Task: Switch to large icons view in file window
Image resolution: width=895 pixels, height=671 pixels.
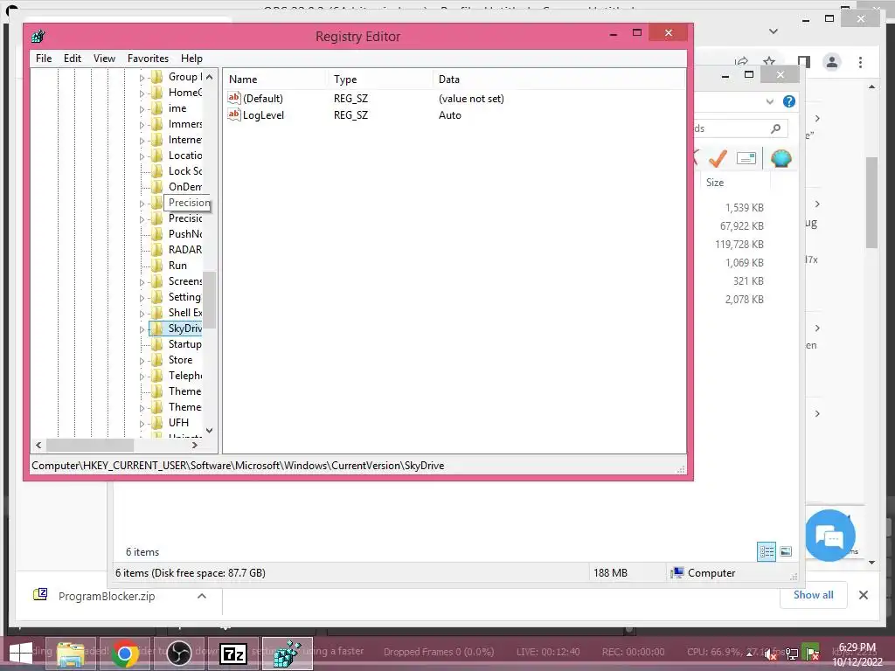Action: (786, 551)
